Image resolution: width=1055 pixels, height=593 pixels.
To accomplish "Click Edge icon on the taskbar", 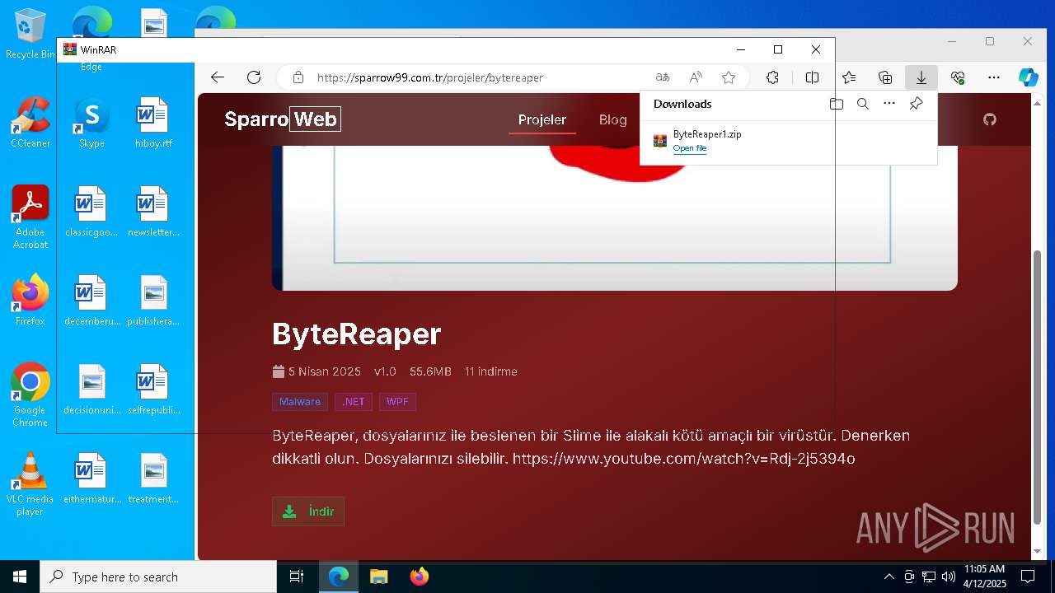I will pos(339,577).
